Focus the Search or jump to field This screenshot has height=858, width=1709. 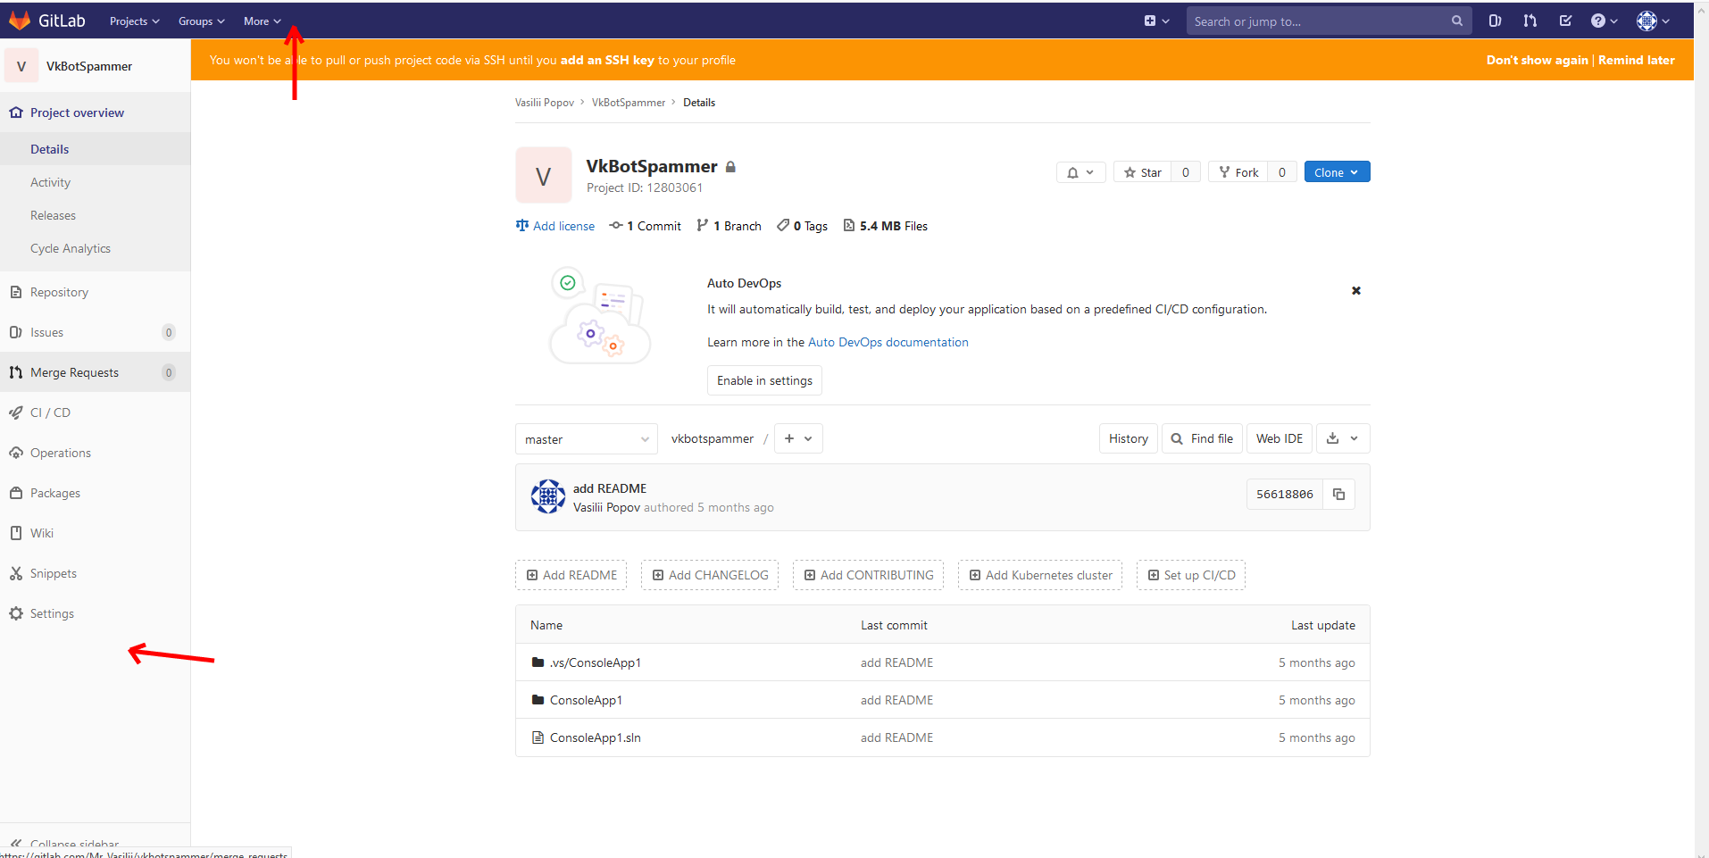tap(1329, 21)
